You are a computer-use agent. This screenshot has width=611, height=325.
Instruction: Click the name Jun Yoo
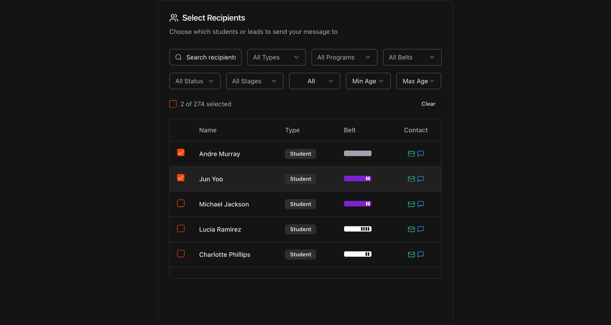point(211,179)
